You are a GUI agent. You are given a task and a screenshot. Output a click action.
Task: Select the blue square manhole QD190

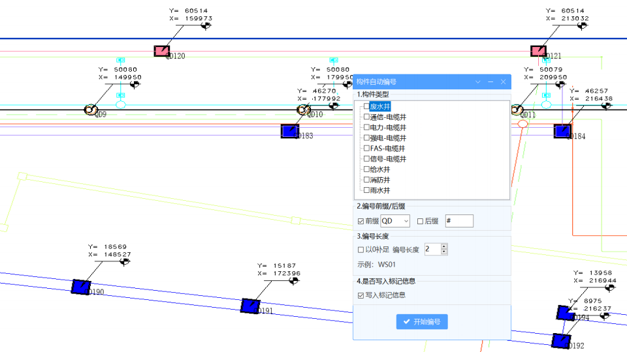(x=81, y=287)
